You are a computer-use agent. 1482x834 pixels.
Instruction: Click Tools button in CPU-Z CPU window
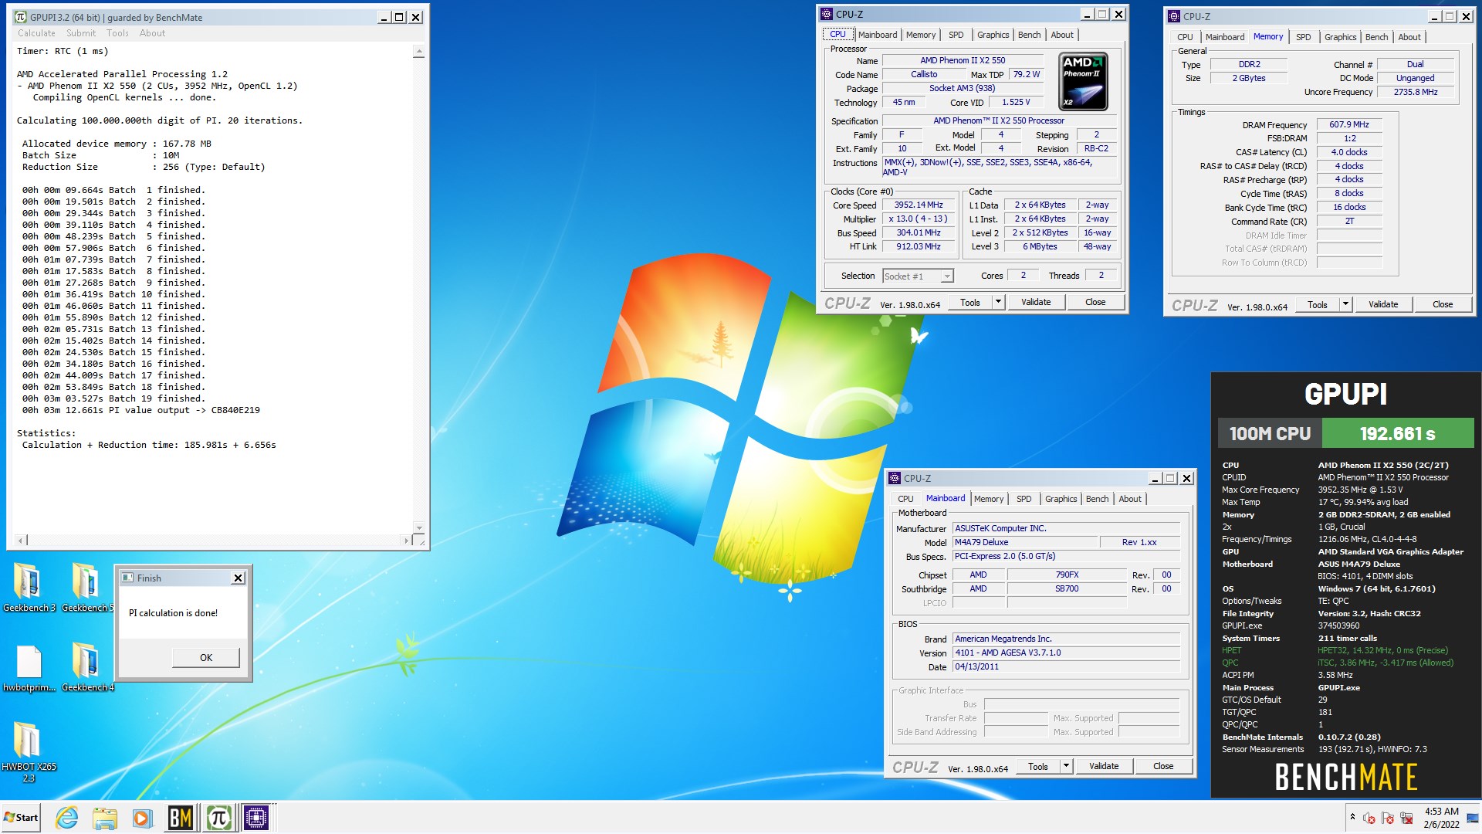(x=970, y=302)
